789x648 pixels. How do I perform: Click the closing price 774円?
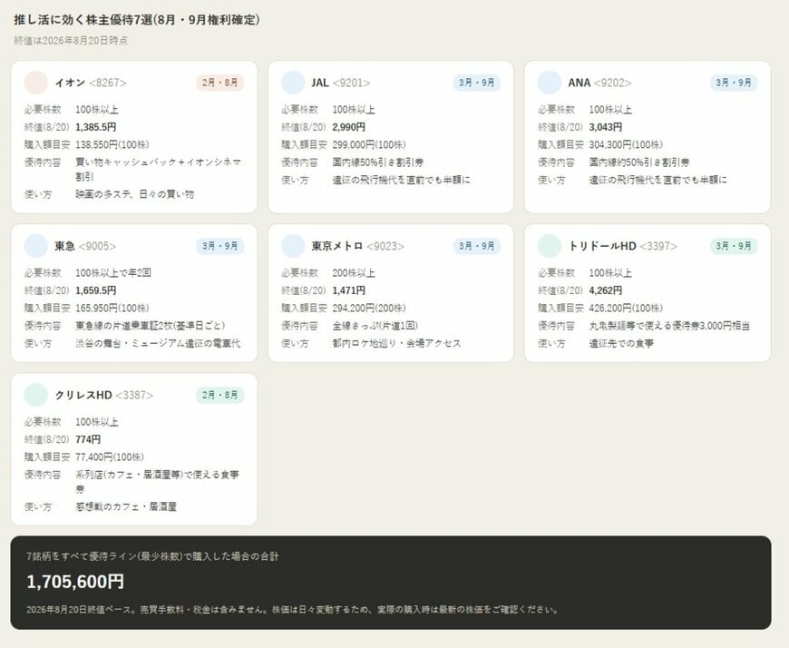(88, 439)
